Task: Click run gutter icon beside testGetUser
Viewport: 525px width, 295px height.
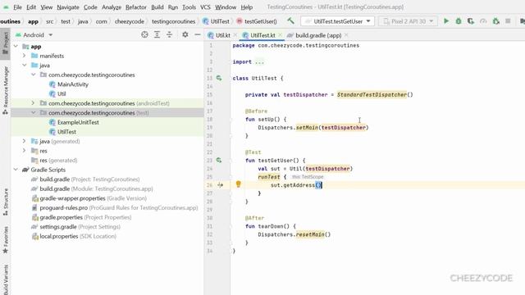Action: point(219,161)
